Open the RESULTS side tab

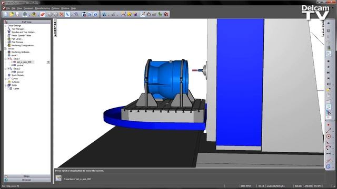pyautogui.click(x=323, y=28)
